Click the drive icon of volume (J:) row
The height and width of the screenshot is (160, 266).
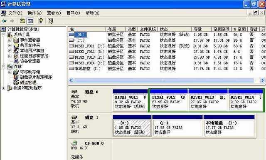(71, 40)
